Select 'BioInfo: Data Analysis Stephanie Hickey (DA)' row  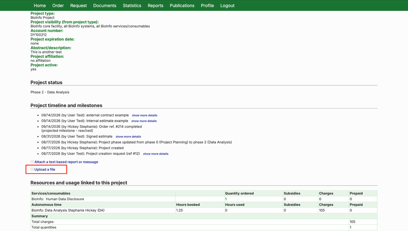204,210
